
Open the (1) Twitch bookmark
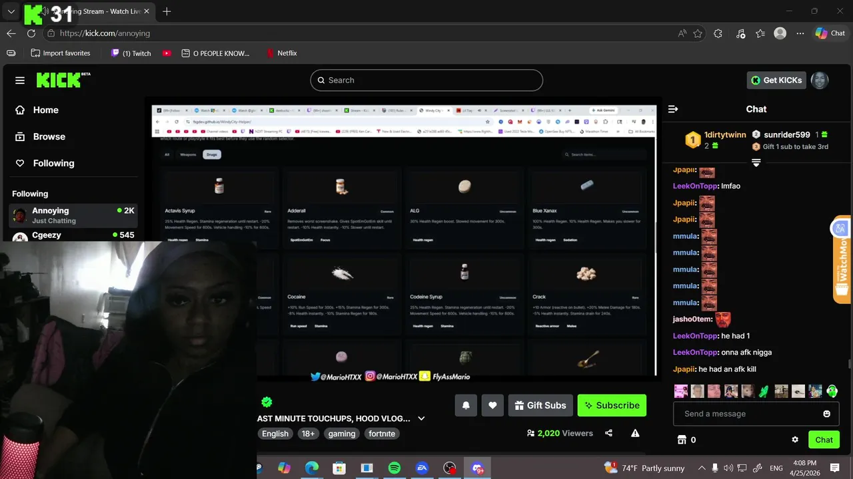(131, 53)
